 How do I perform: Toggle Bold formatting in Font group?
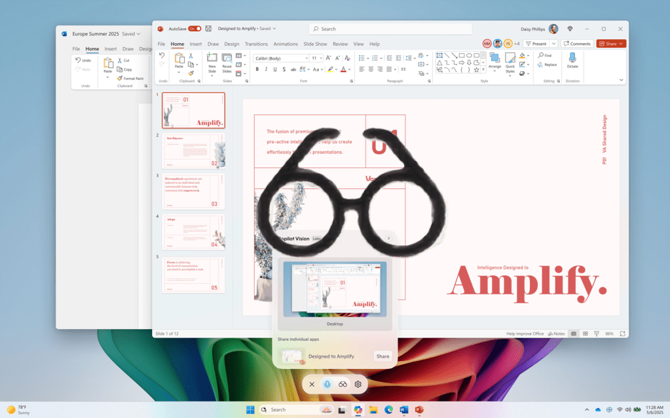point(257,69)
